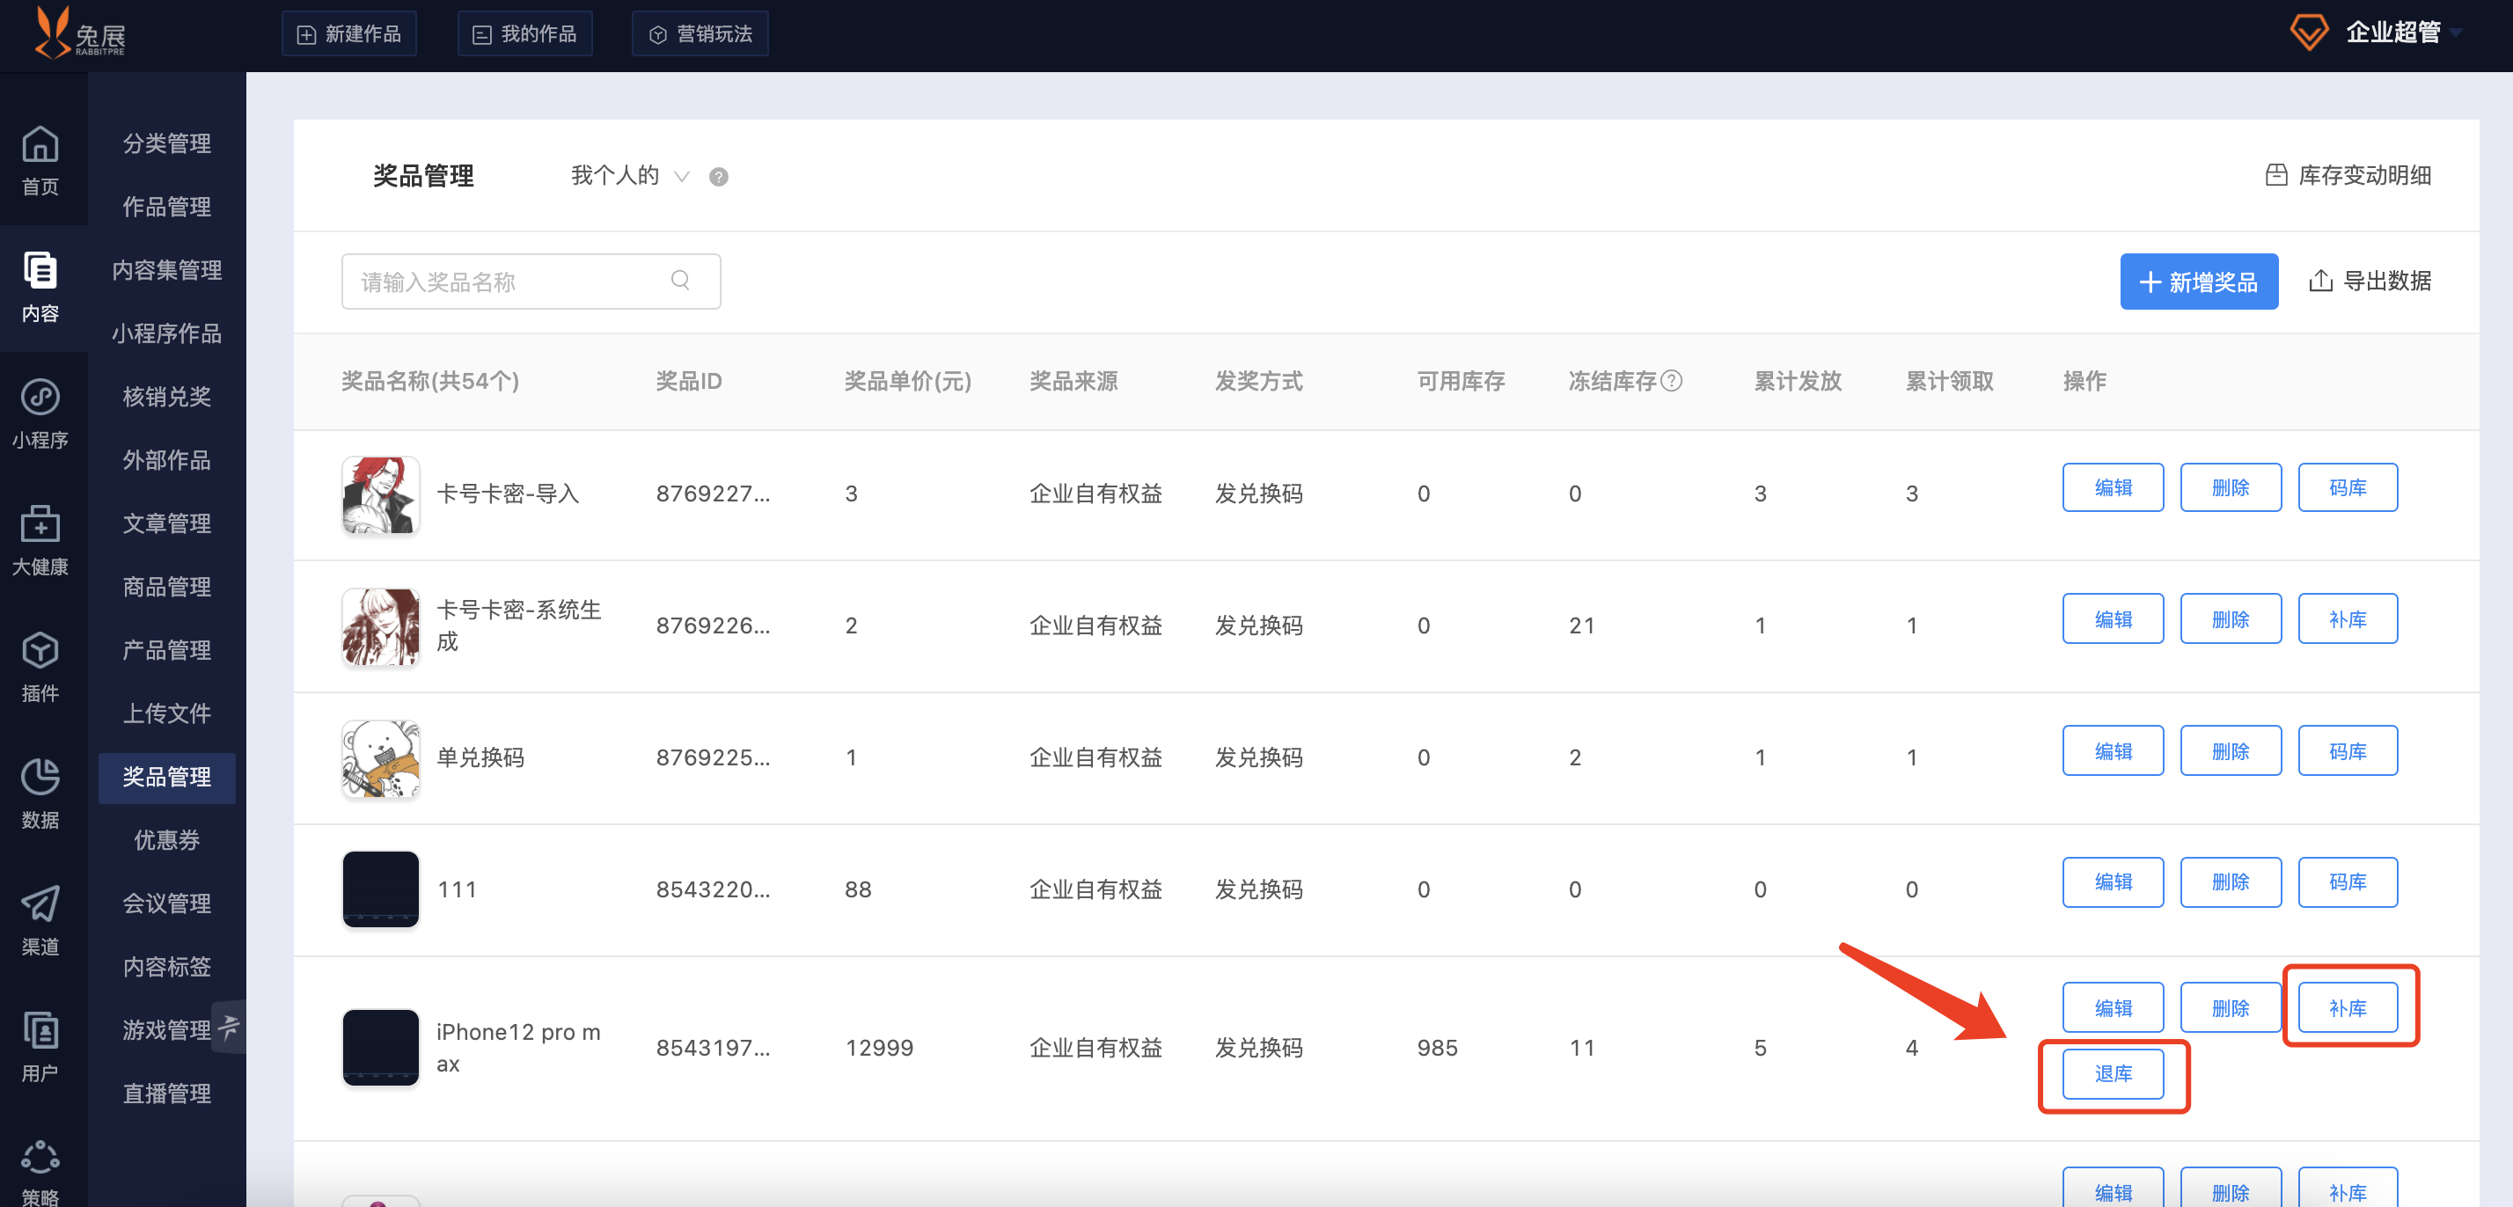Screen dimensions: 2513x1207
Task: Open 优惠券 in the submenu
Action: tap(167, 840)
